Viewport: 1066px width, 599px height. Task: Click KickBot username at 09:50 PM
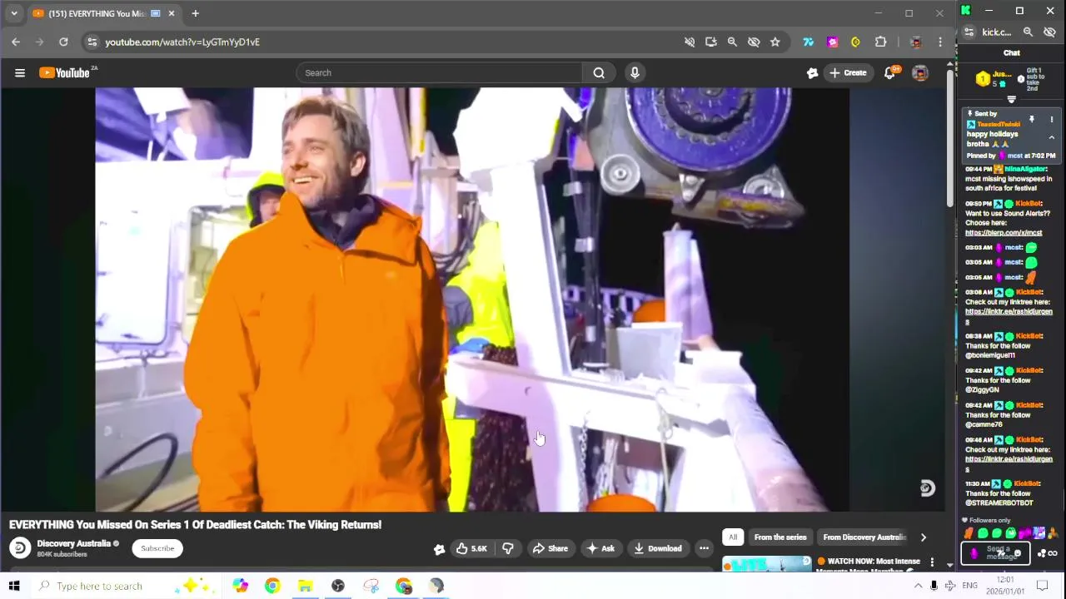pos(1029,204)
